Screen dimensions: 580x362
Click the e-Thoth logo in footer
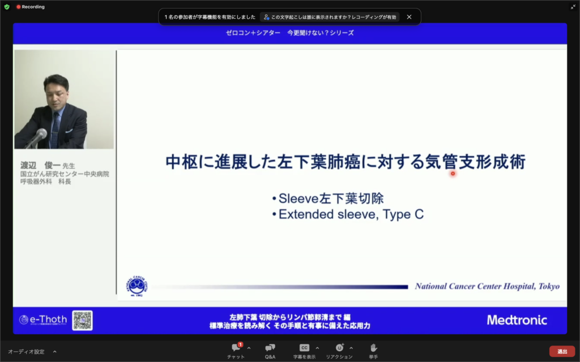[43, 320]
